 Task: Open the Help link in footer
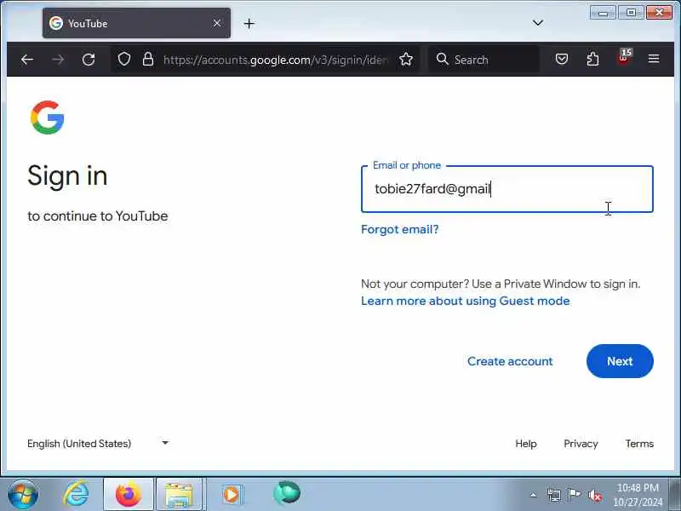(526, 444)
